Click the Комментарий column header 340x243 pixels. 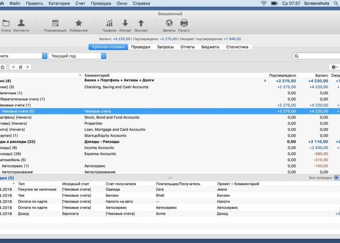97,75
